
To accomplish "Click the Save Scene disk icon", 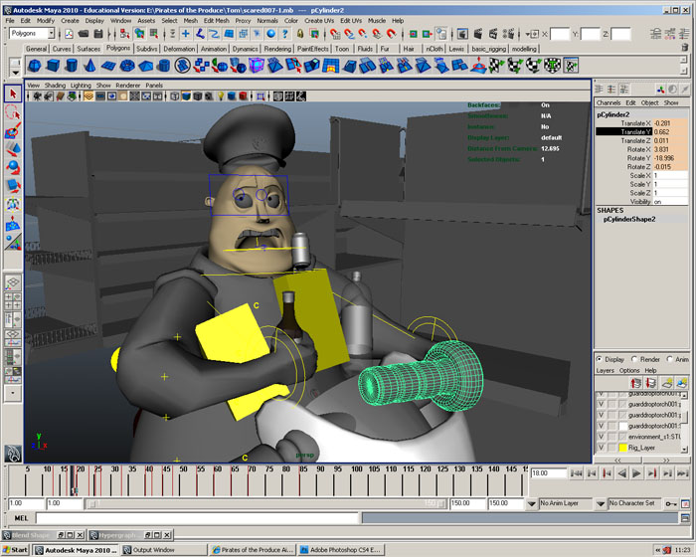I will pyautogui.click(x=98, y=34).
